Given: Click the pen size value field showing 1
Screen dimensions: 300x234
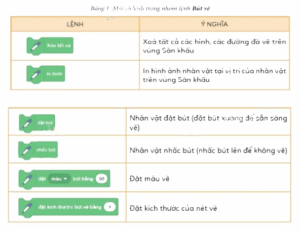Looking at the screenshot, I should coord(109,207).
